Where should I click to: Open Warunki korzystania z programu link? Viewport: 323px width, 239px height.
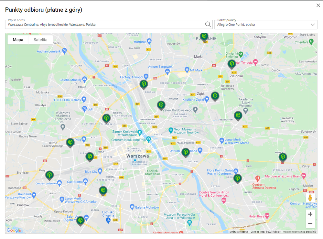click(x=299, y=232)
